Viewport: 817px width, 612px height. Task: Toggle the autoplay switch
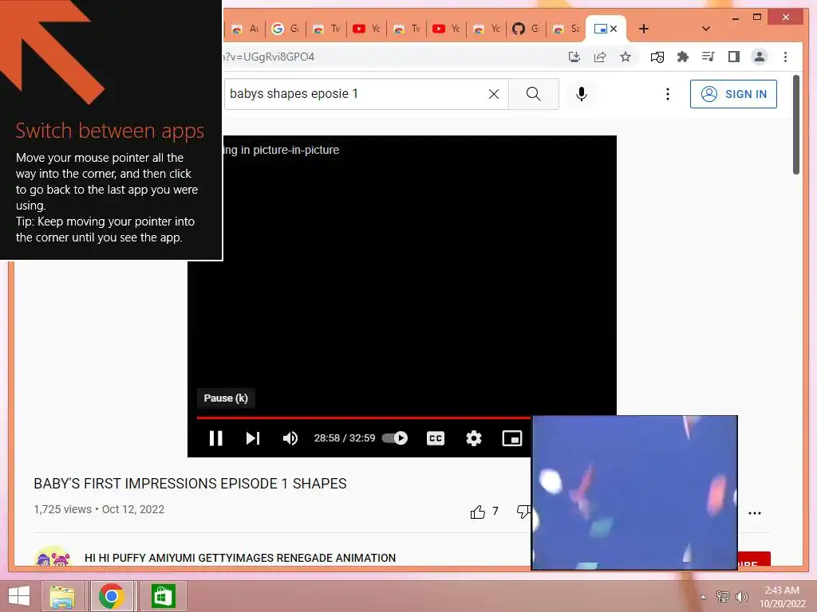point(395,438)
